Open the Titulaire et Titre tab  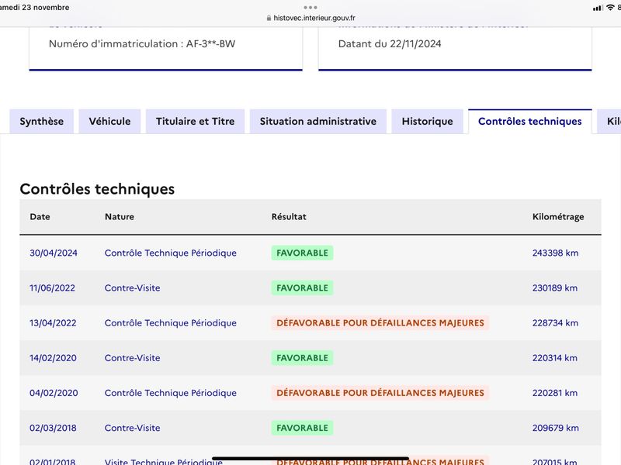point(196,122)
